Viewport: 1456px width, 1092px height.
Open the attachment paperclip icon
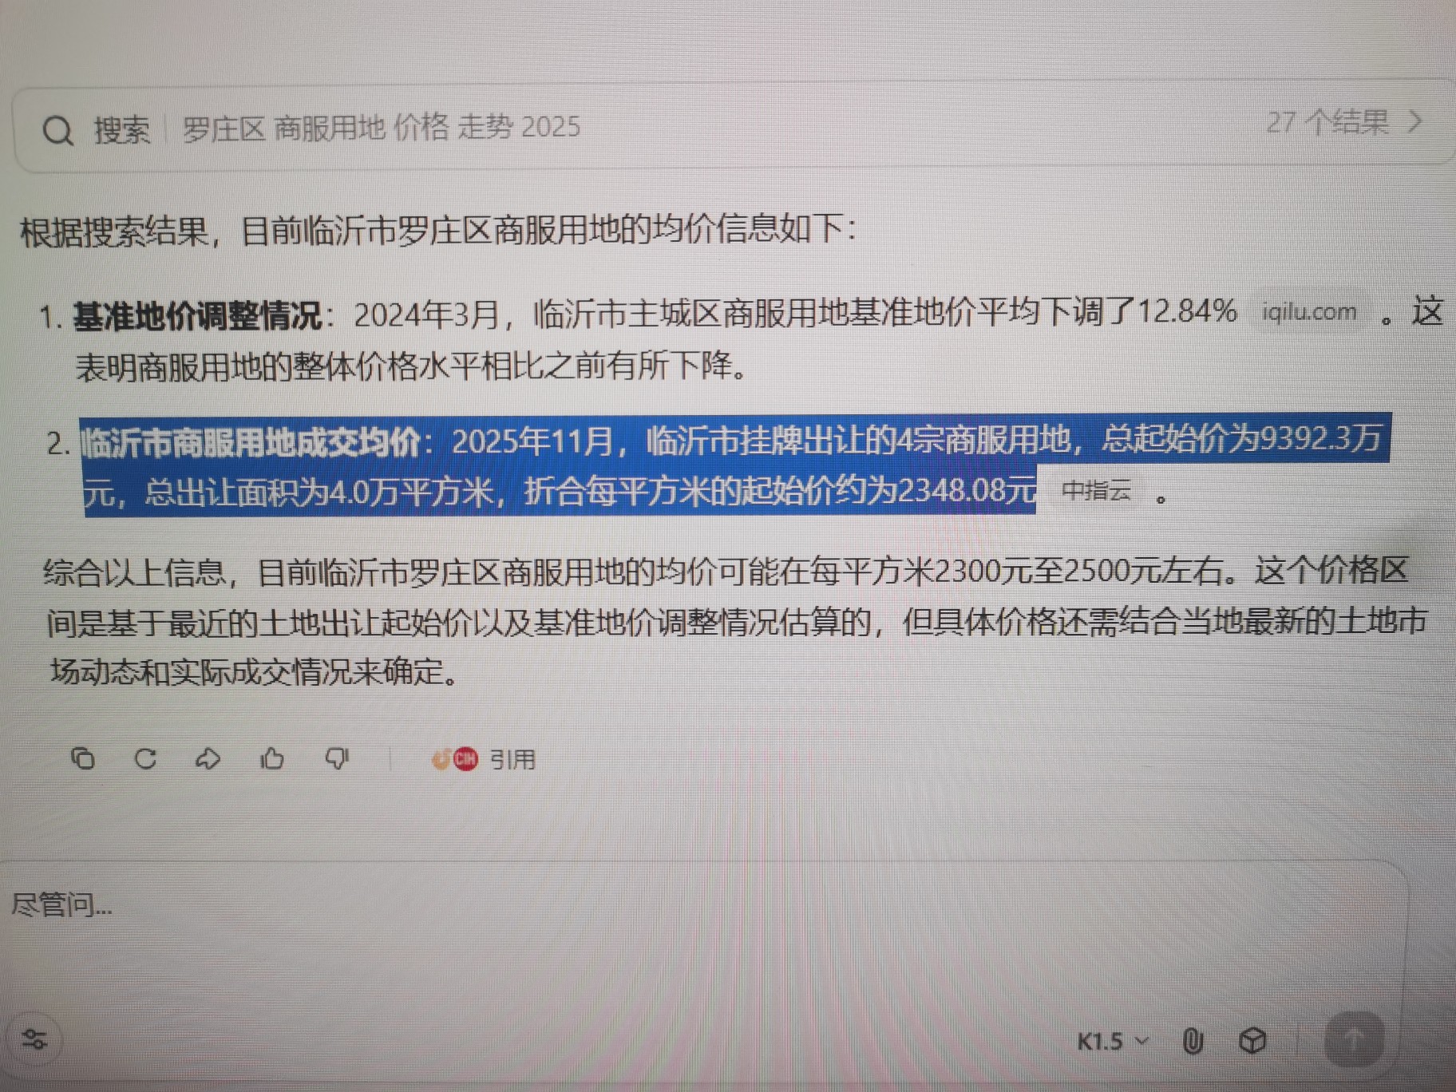1193,1041
